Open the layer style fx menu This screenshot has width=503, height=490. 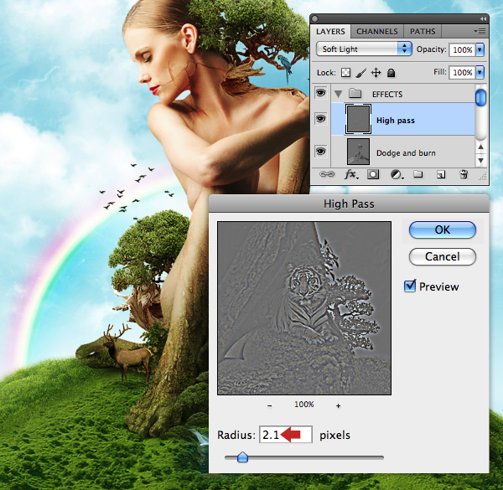click(x=351, y=175)
